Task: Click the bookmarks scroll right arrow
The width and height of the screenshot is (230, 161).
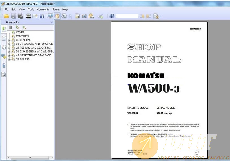Action: tap(52, 158)
